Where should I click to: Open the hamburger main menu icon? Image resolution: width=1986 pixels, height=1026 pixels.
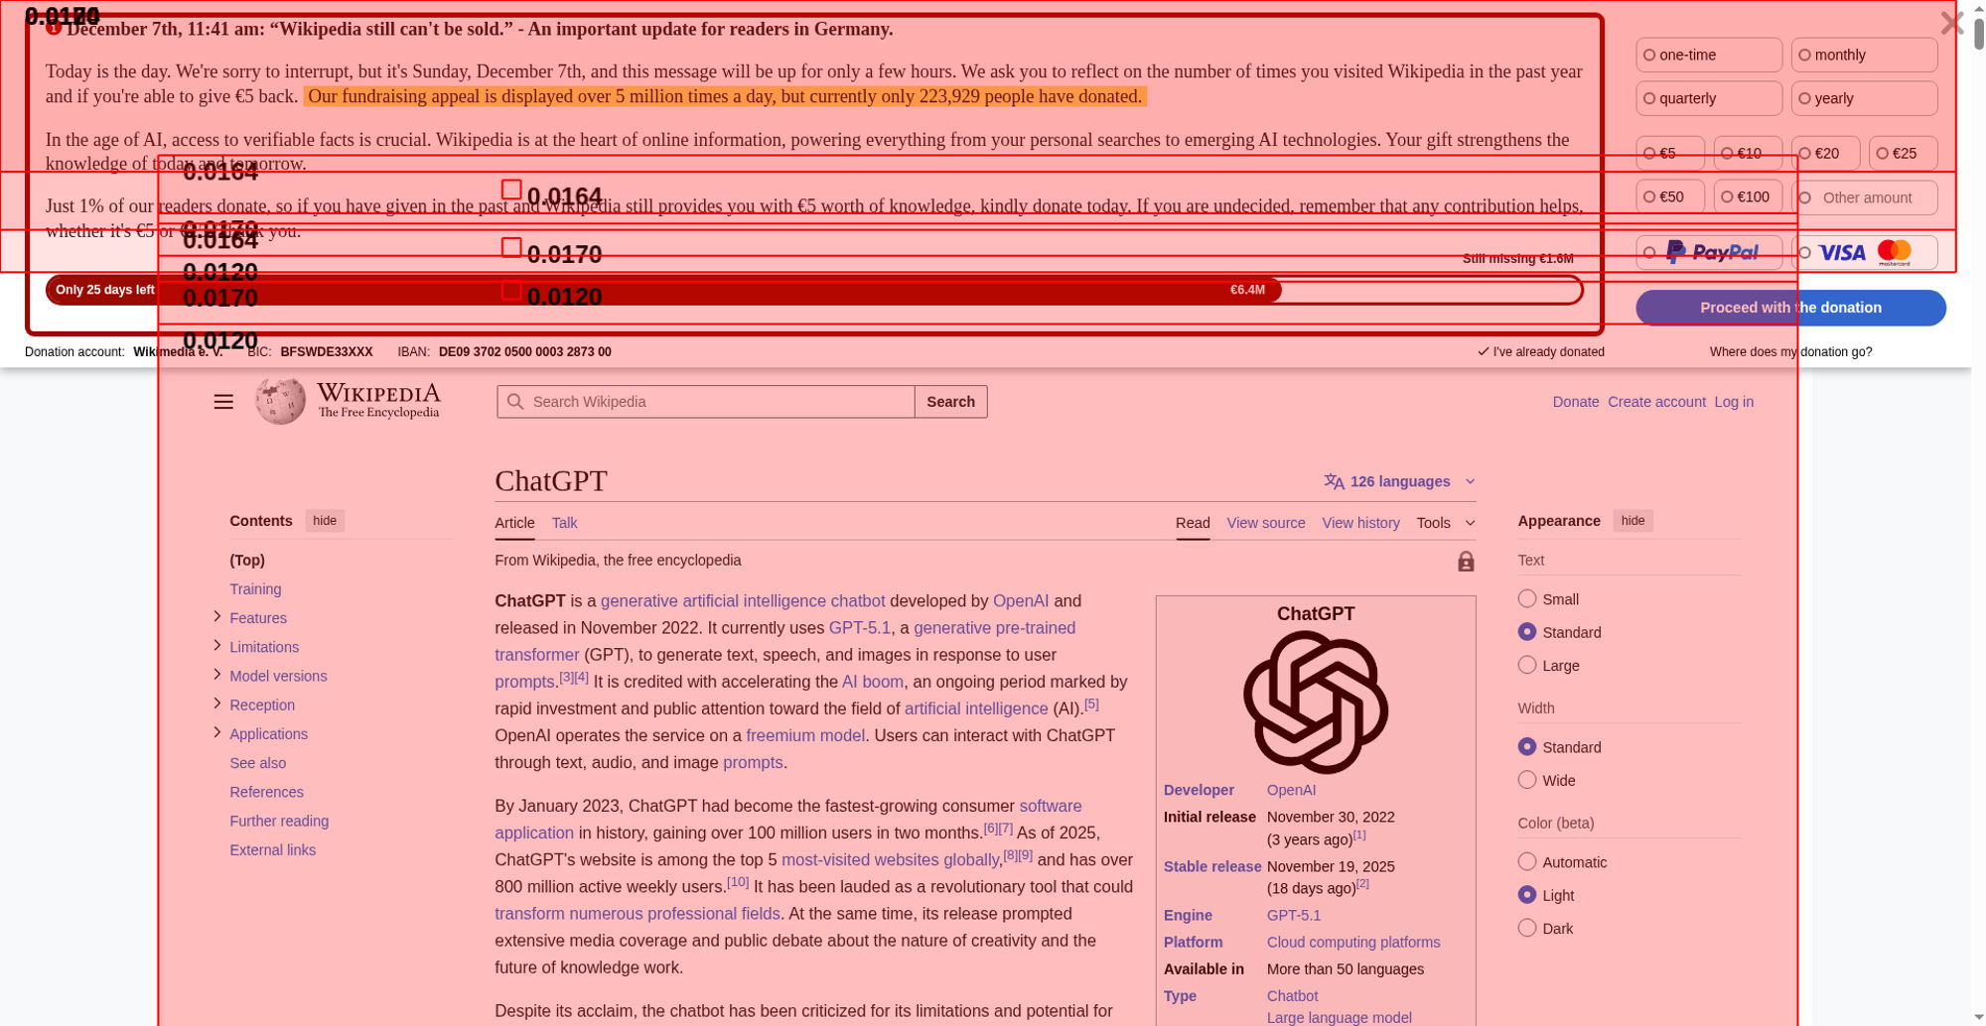pyautogui.click(x=223, y=402)
